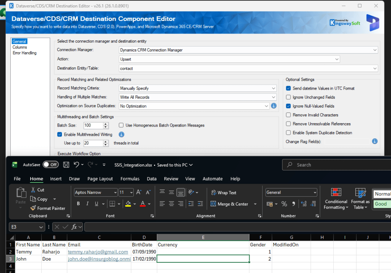The width and height of the screenshot is (391, 273).
Task: Select Columns page in editor sidebar
Action: [20, 47]
